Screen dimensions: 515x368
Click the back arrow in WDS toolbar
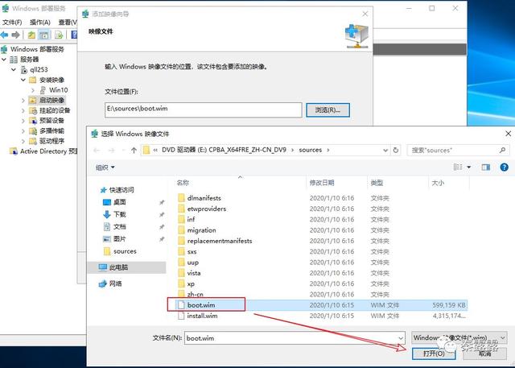tap(4, 35)
